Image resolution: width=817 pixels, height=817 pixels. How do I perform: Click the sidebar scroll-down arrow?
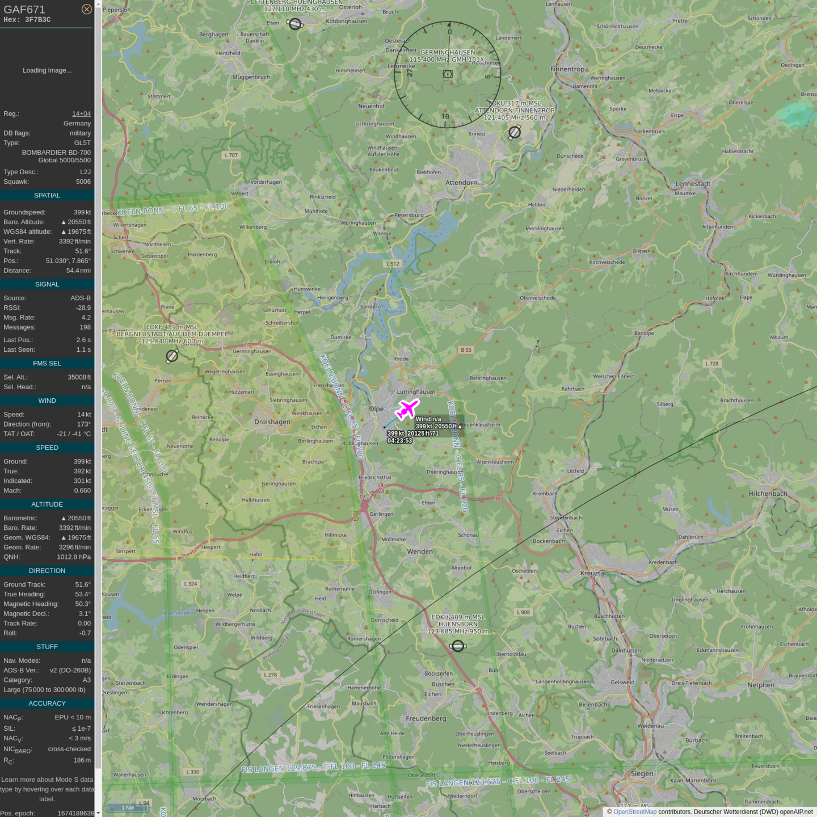(98, 813)
